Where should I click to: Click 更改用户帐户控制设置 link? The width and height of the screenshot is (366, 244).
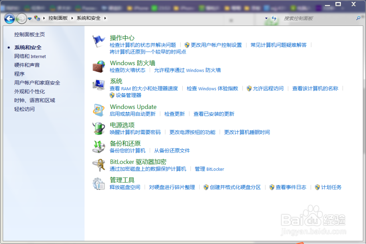(x=216, y=45)
